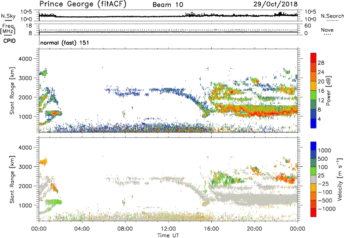Click the "20" tick on the Power colorbar
Screen dimensions: 344x238
click(321, 82)
